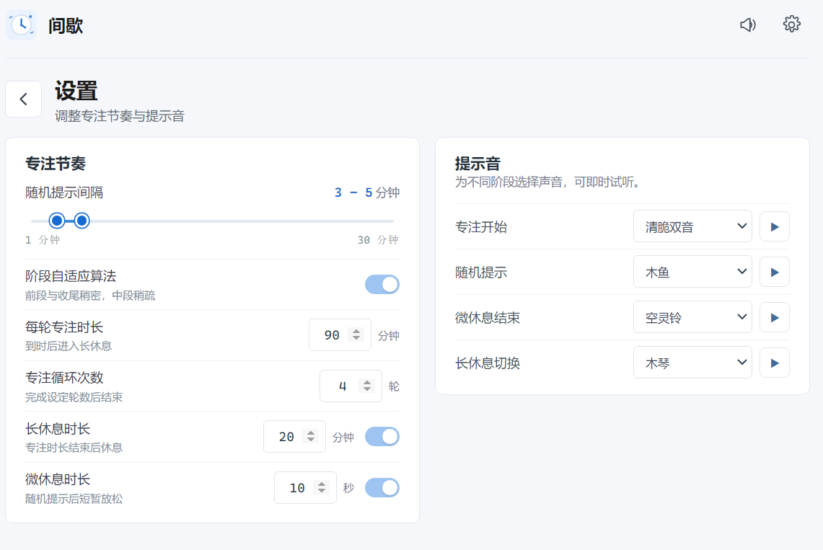
Task: Go back using the left chevron button
Action: click(24, 99)
